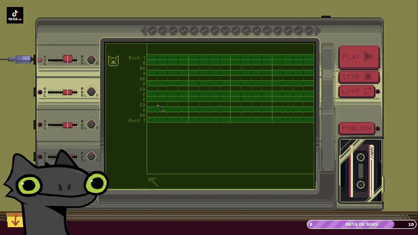Image resolution: width=418 pixels, height=235 pixels.
Task: Toggle the twelfth checkmark in the top row
Action: coord(267,31)
